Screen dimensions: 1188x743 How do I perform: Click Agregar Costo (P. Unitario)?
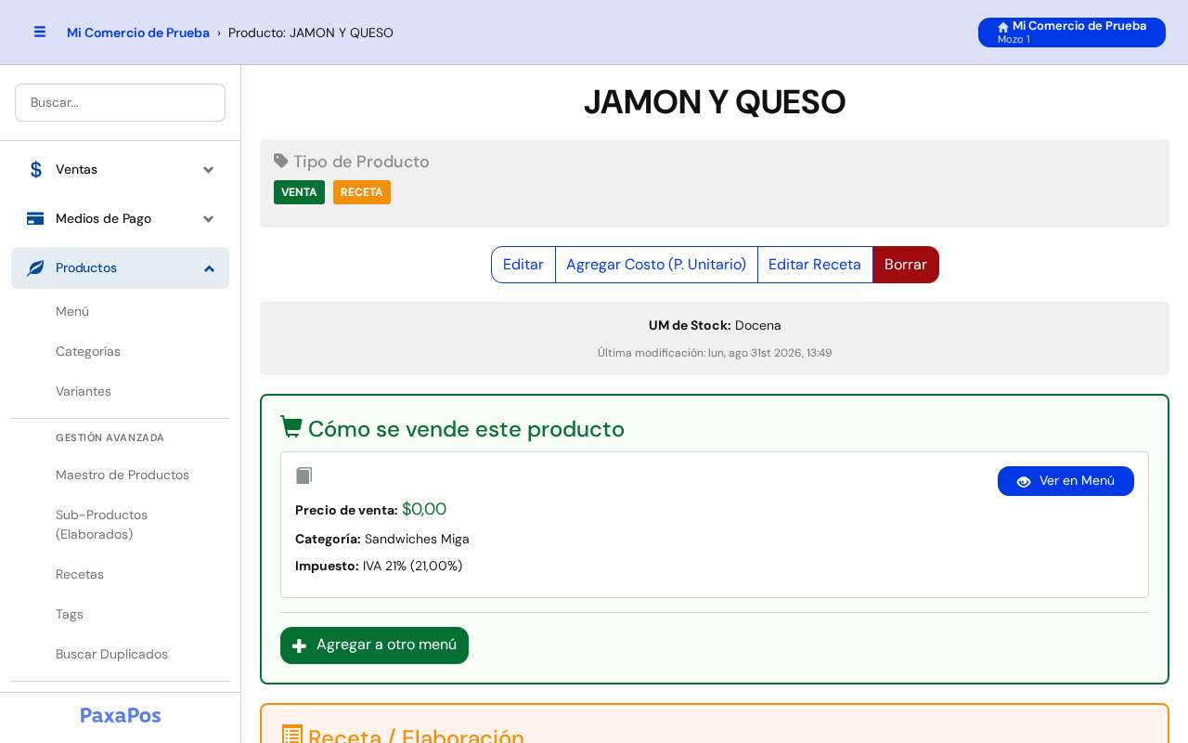point(656,265)
